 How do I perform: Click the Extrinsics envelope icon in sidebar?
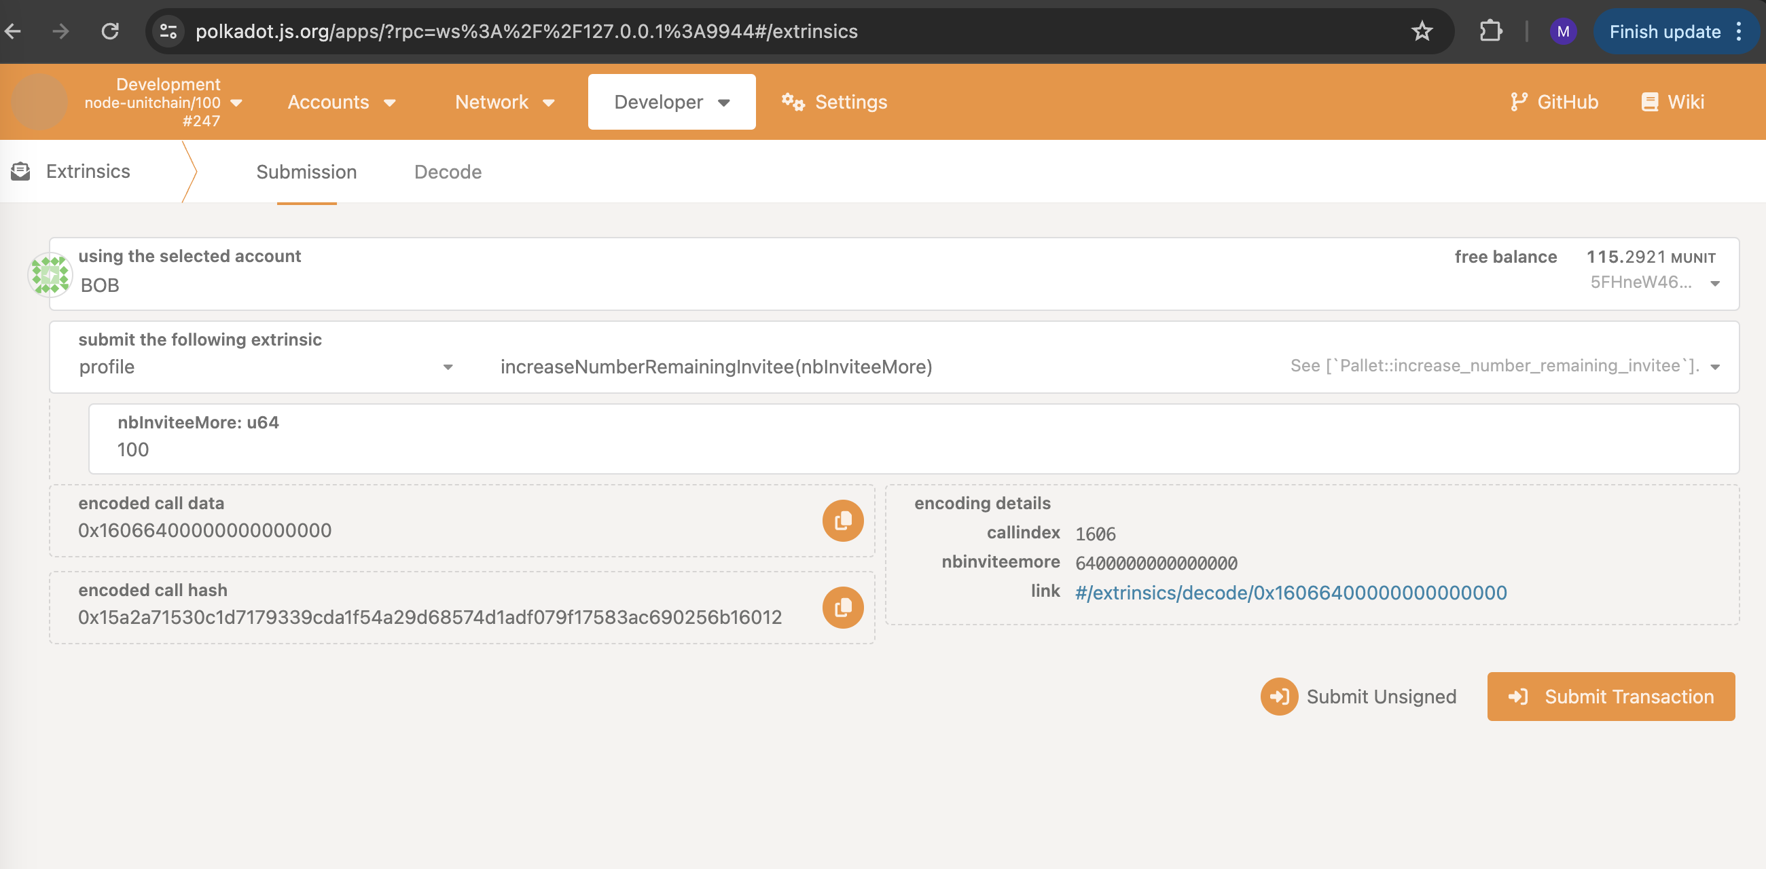[x=20, y=170]
